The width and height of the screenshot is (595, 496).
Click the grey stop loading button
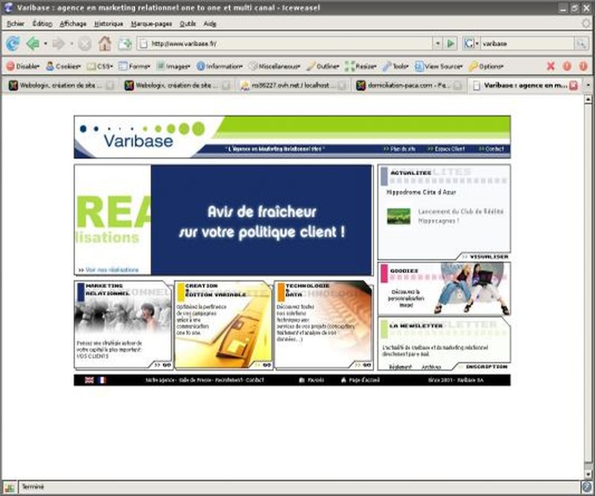(x=85, y=44)
